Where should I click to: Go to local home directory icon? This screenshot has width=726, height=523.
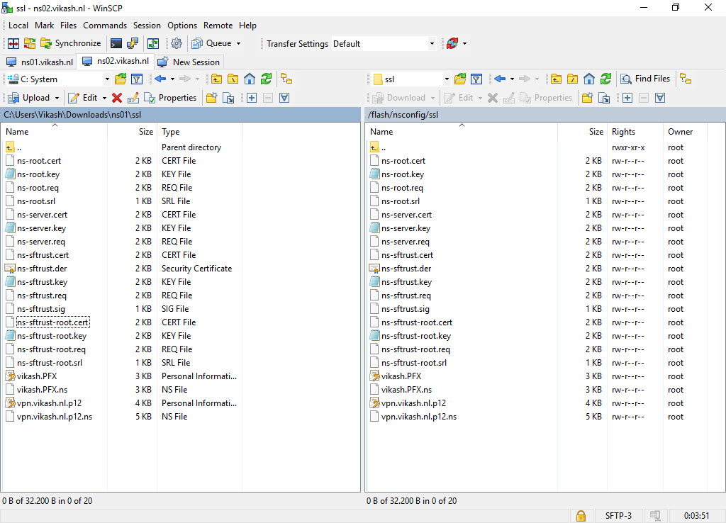click(250, 79)
